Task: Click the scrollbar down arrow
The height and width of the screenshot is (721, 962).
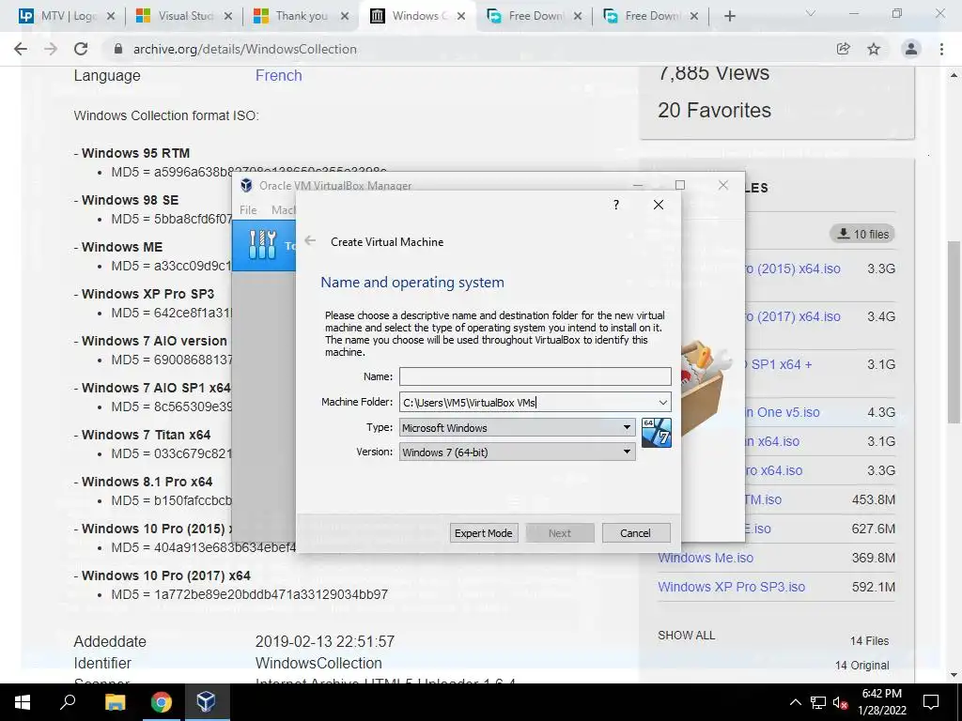Action: click(954, 675)
